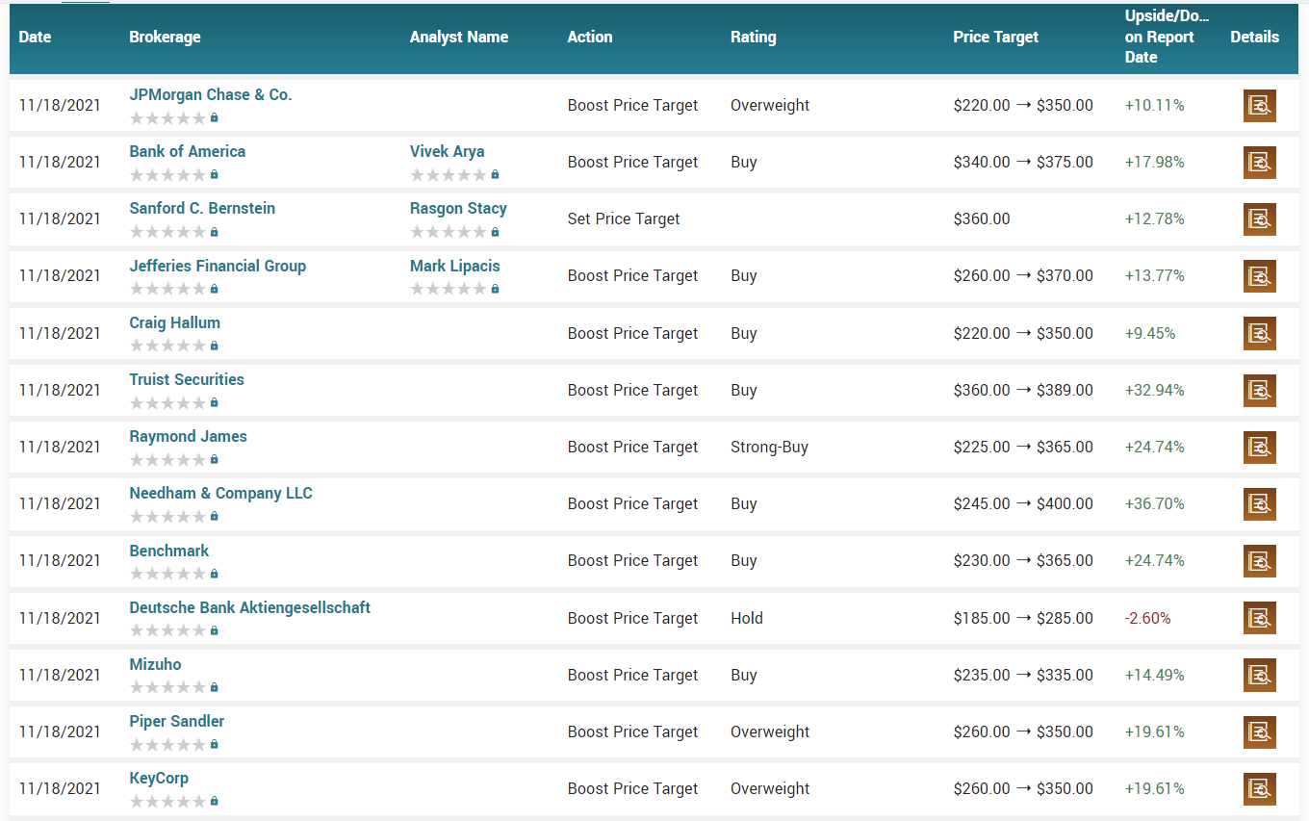Click locked star rating under Raymond James

(174, 459)
